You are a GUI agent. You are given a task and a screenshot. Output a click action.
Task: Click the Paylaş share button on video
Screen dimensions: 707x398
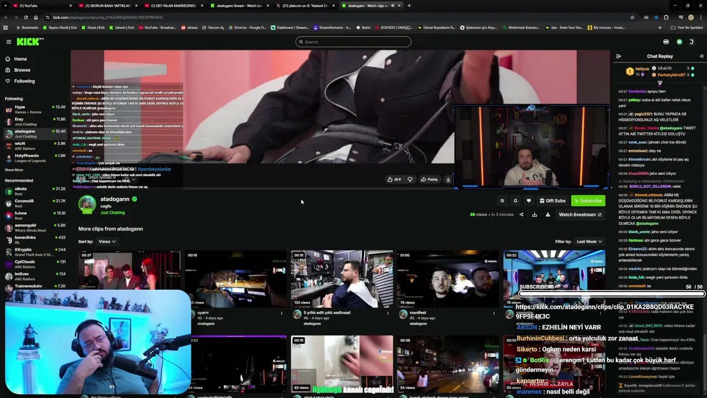pyautogui.click(x=429, y=180)
